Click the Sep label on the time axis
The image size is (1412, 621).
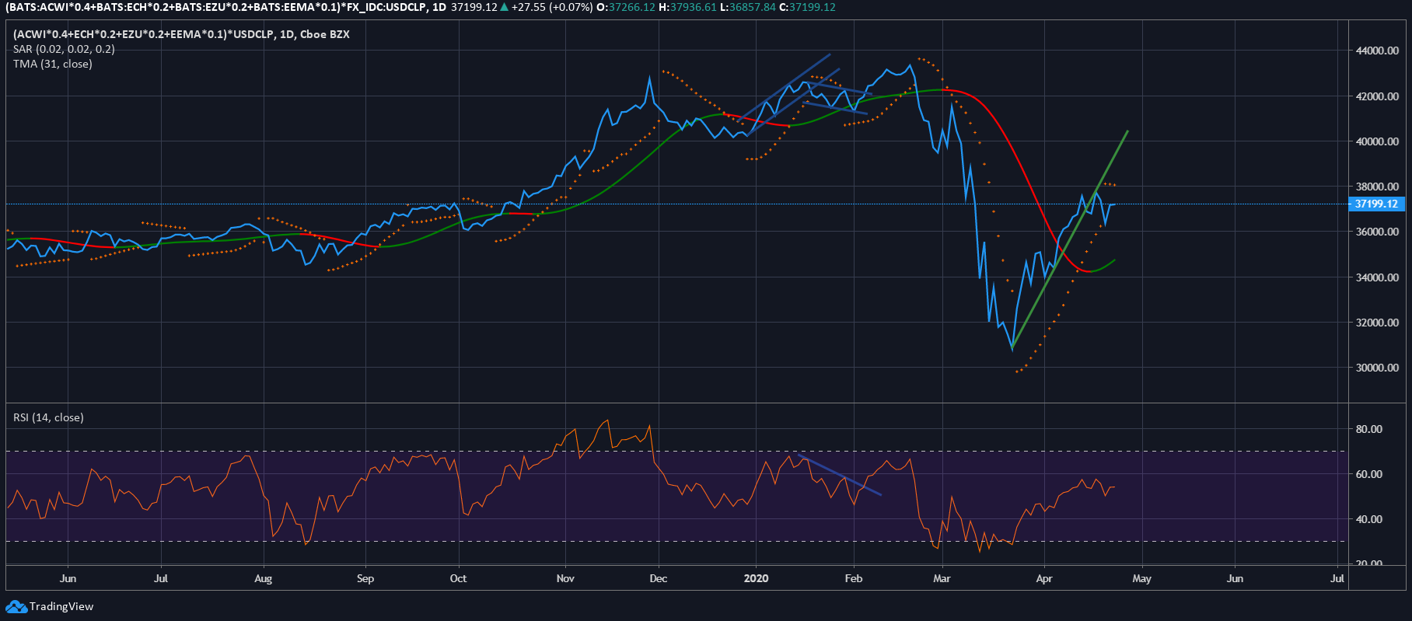click(365, 578)
